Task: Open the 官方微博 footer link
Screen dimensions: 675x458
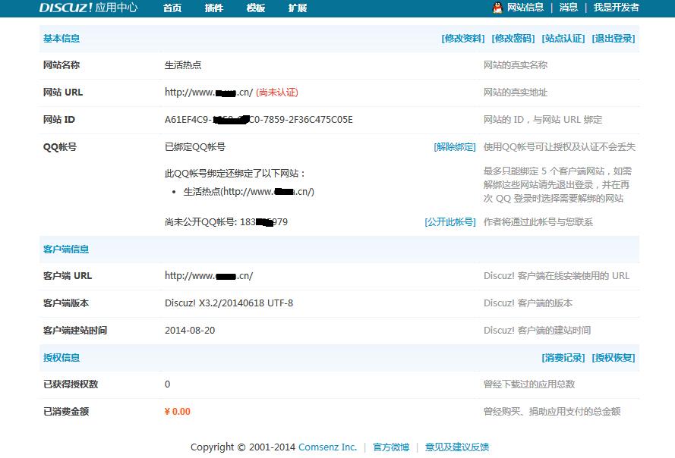Action: click(391, 447)
